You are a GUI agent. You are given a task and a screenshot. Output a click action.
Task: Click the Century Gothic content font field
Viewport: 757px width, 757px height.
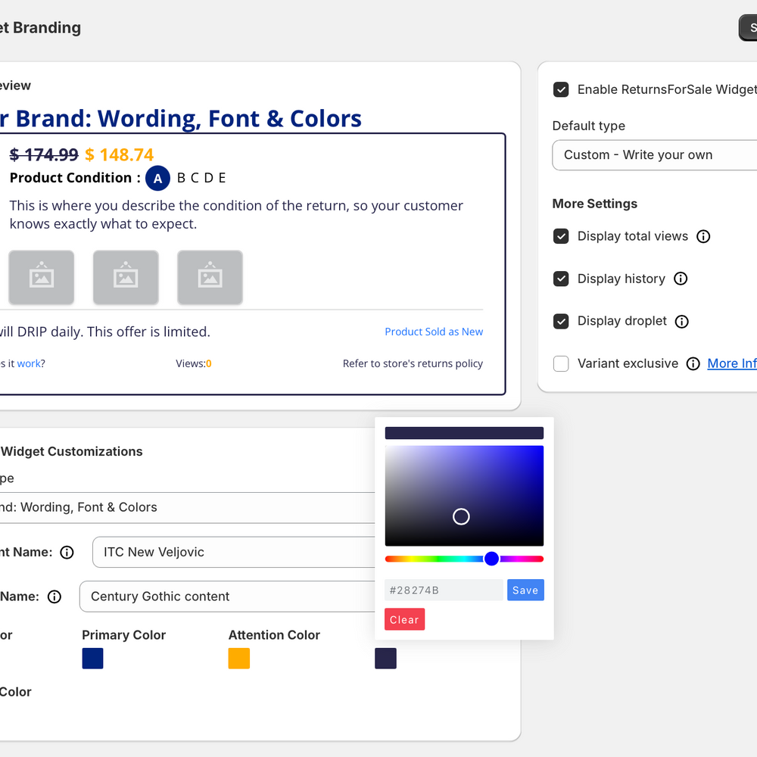click(227, 597)
